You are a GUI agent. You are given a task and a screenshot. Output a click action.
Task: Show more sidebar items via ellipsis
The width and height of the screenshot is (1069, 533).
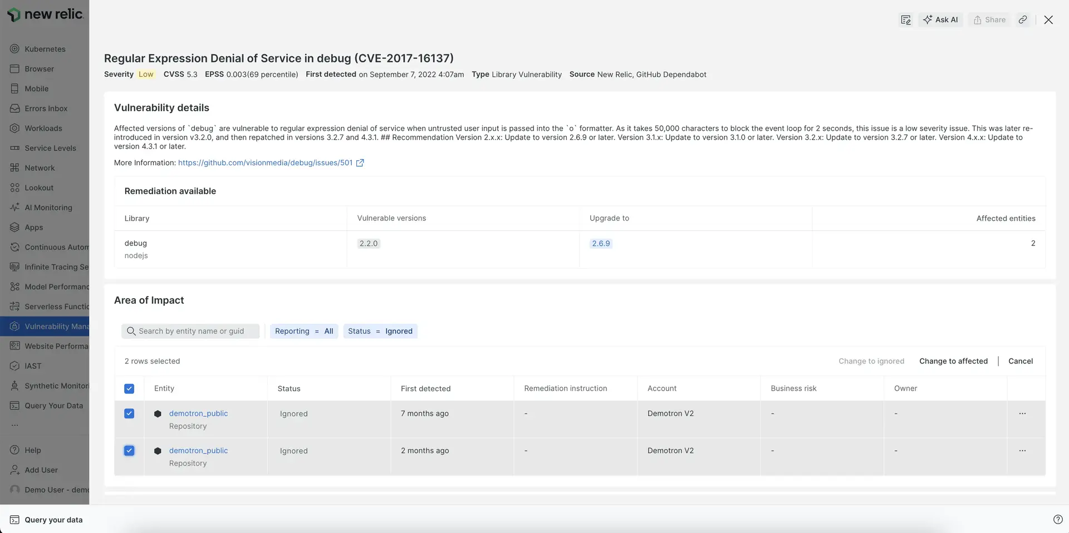pos(14,425)
